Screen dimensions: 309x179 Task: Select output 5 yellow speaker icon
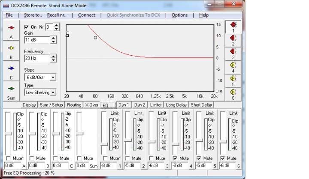click(233, 78)
